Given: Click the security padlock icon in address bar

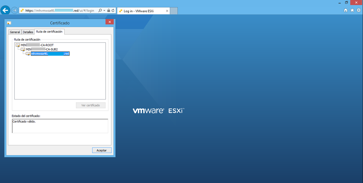Looking at the screenshot, I should [108, 11].
